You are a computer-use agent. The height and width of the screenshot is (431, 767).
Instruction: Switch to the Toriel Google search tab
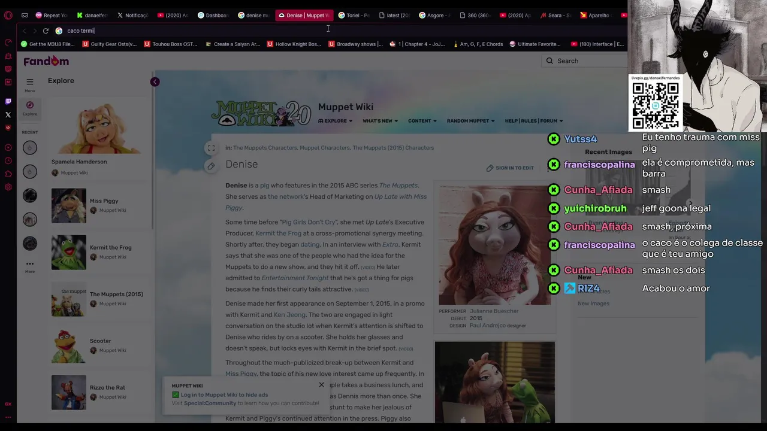click(354, 15)
